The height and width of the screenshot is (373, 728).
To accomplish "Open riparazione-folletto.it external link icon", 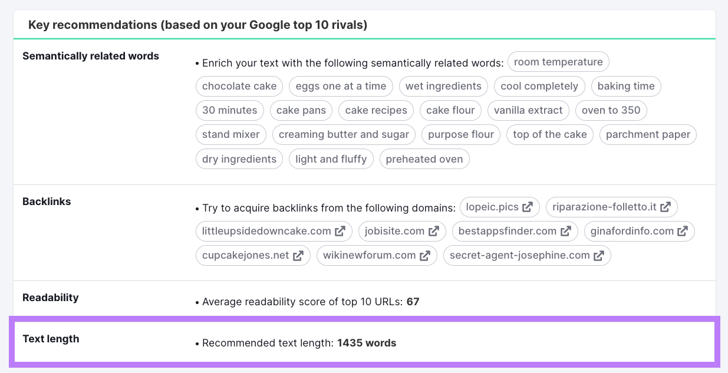I will tap(666, 207).
